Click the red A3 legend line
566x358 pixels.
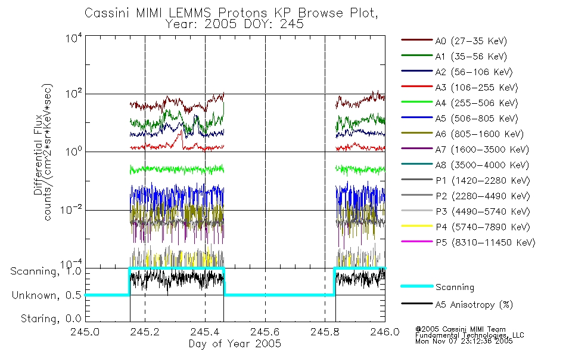tap(417, 87)
